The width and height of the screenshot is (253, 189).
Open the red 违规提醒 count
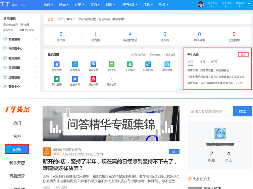(x=234, y=34)
